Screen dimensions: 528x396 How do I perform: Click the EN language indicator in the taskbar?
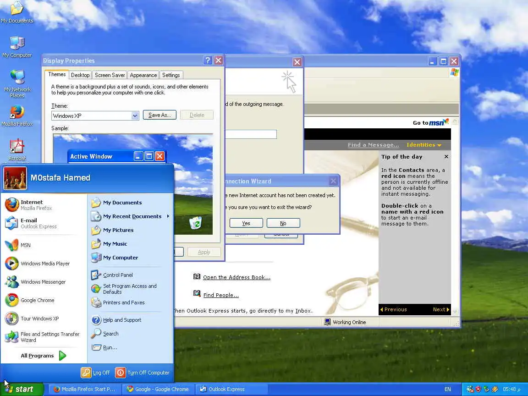[x=447, y=389]
